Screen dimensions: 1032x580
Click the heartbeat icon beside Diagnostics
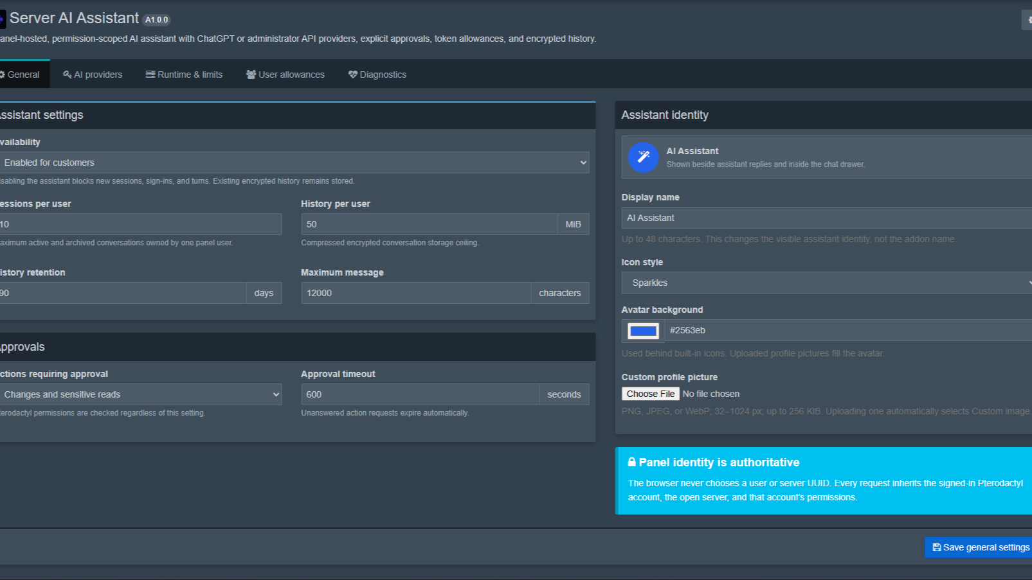pyautogui.click(x=353, y=75)
